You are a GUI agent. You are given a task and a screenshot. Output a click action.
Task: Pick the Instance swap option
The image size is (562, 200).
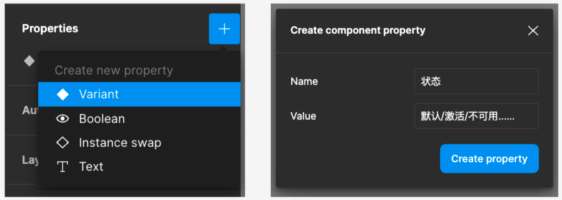point(120,143)
